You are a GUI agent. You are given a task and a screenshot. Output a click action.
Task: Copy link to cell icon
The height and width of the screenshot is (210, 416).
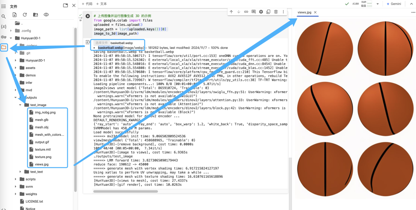click(x=246, y=12)
